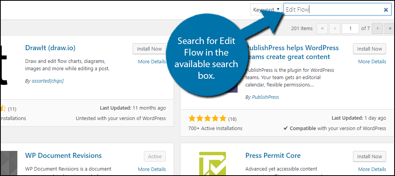This screenshot has width=395, height=176.
Task: Click the PublishPress rating count (16)
Action: [x=232, y=119]
